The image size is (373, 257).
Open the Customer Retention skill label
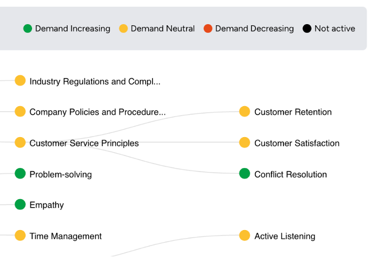click(x=293, y=112)
